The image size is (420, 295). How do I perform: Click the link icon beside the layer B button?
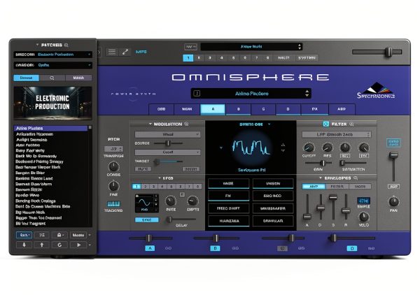pos(235,248)
